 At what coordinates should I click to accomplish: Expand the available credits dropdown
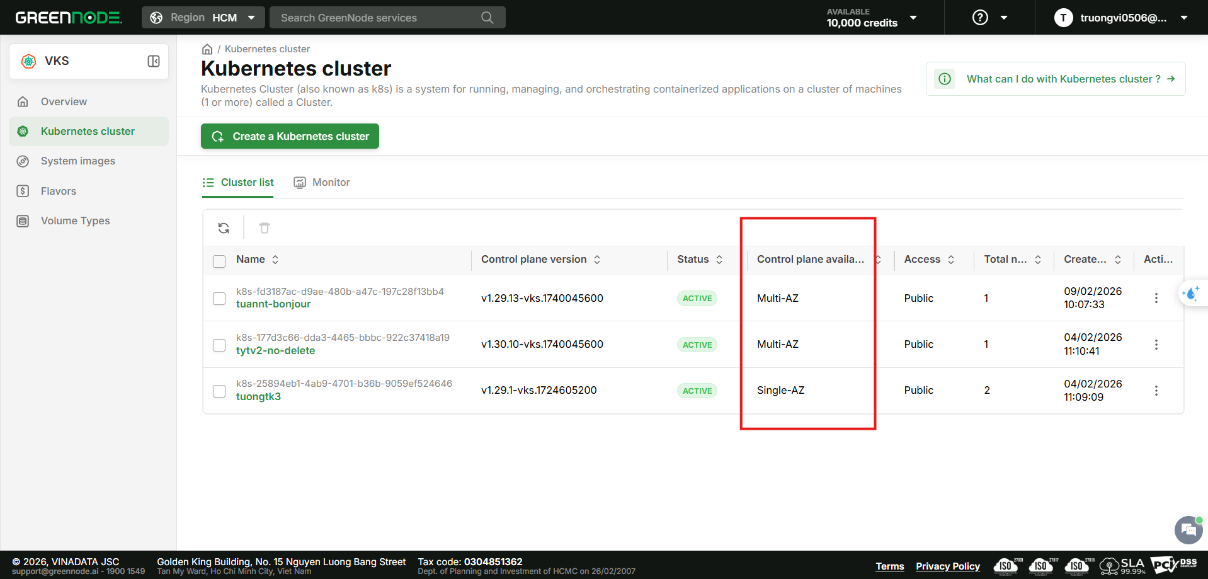click(913, 18)
